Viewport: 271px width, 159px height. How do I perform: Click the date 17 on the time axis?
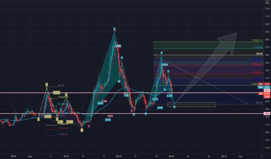tap(135, 156)
